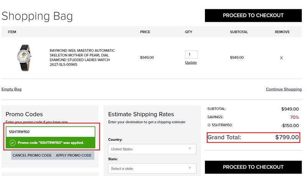This screenshot has width=307, height=176.
Task: Click the quantity input box
Action: [x=191, y=54]
